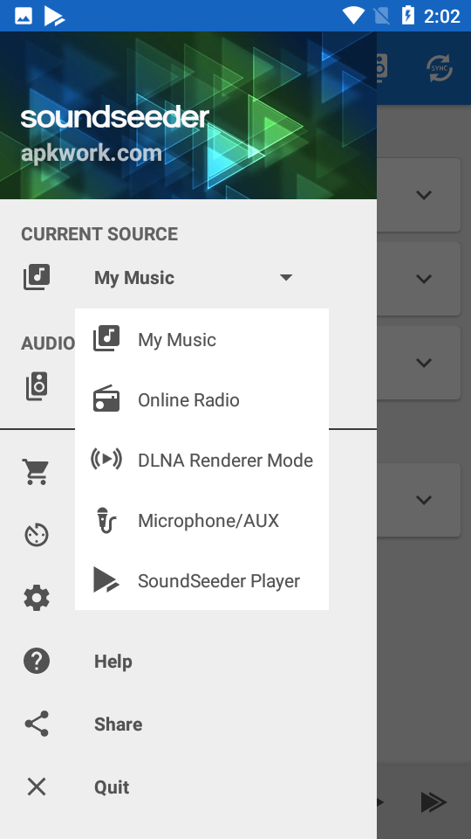Expand the third card chevron behind drawer
Viewport: 471px width, 839px height.
click(x=424, y=363)
